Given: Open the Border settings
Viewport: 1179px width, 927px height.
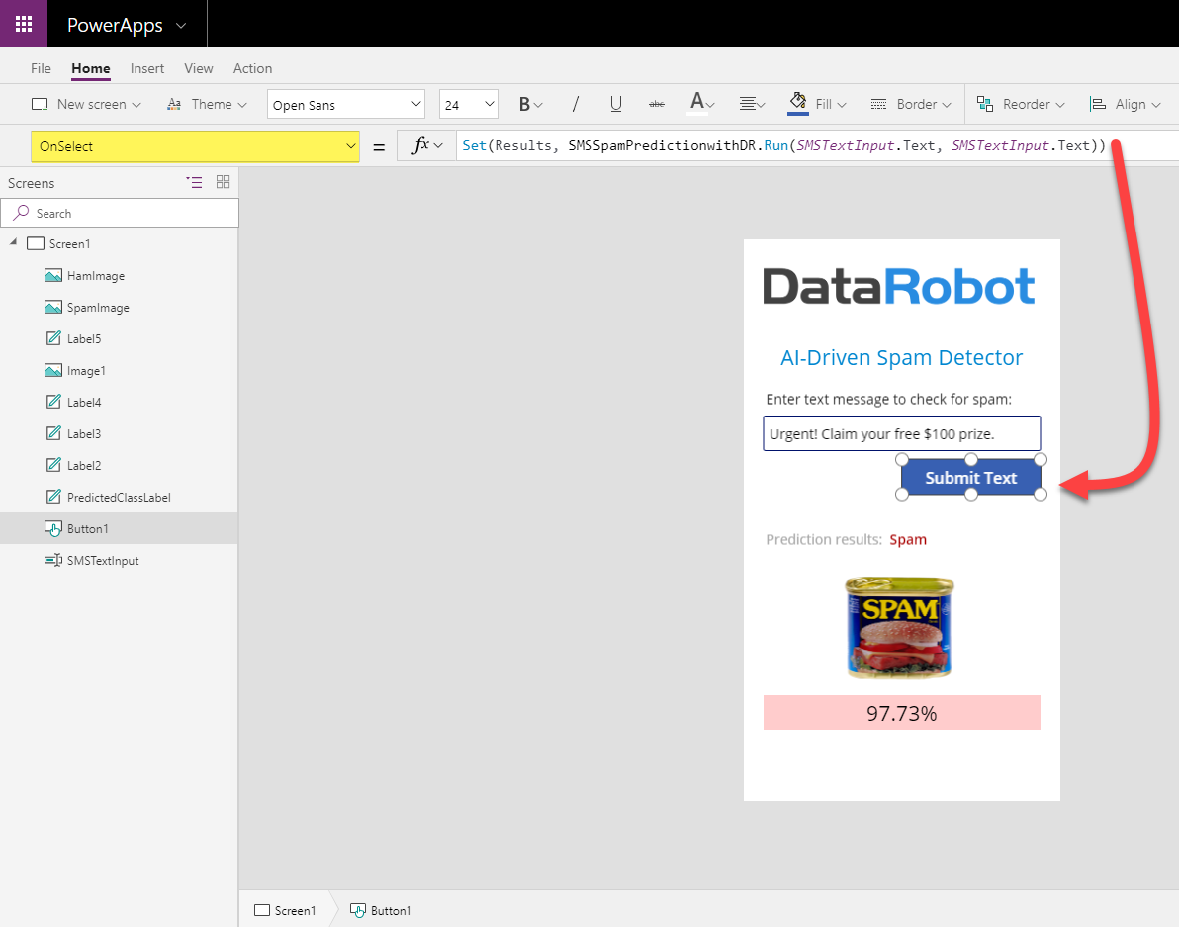Looking at the screenshot, I should (x=911, y=105).
